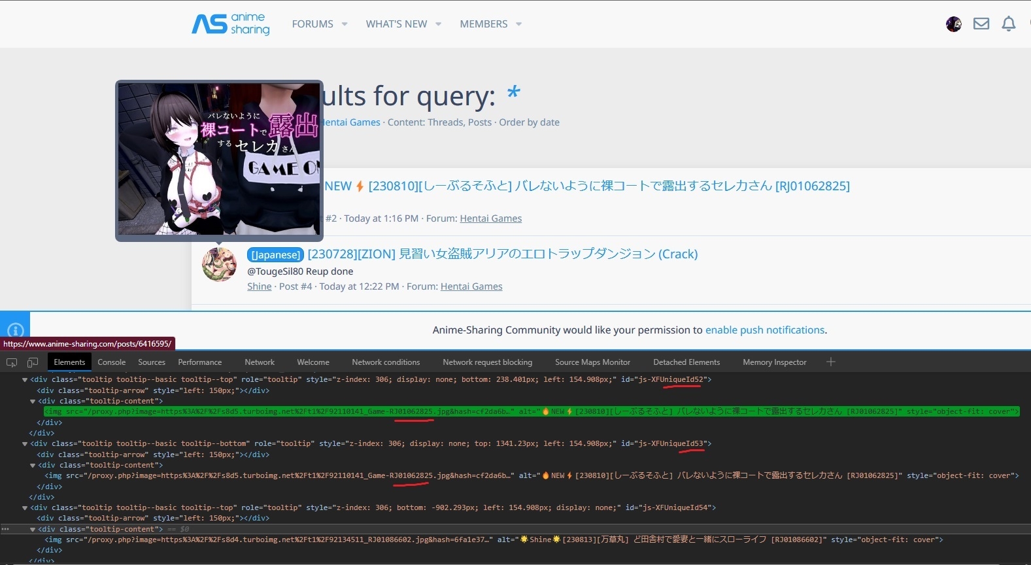
Task: Click the blue info icon in notice bar
Action: (15, 330)
